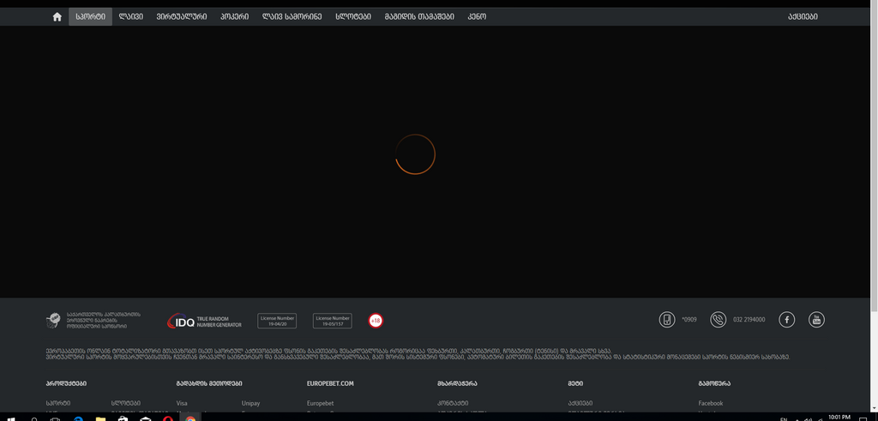Open კონტაქტი support link
The height and width of the screenshot is (421, 878).
tap(453, 403)
